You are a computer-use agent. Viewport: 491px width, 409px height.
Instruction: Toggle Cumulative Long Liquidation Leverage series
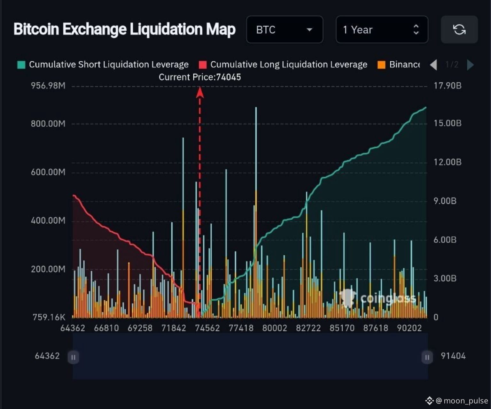click(x=283, y=65)
